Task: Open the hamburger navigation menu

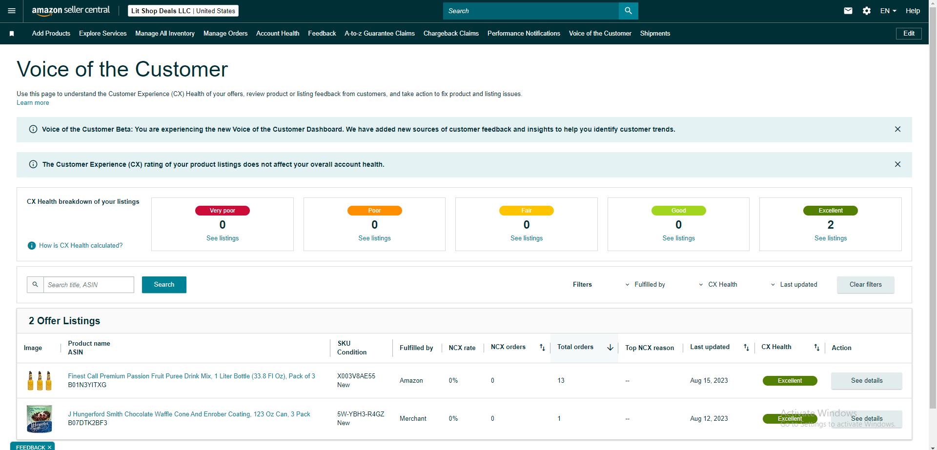Action: (12, 11)
